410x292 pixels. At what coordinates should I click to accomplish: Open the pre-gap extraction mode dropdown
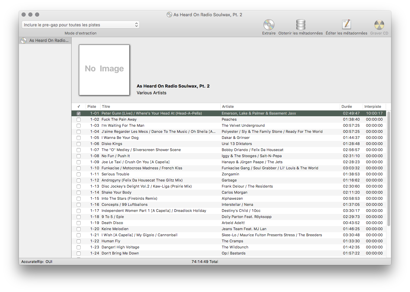[81, 25]
